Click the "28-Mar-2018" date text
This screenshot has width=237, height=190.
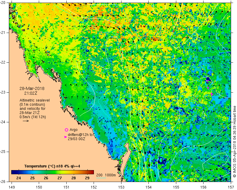[x=32, y=88]
